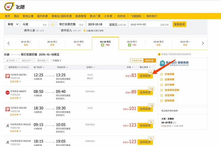221x146 pixels.
Task: Open 国内机票 in the navigation bar
Action: [42, 16]
